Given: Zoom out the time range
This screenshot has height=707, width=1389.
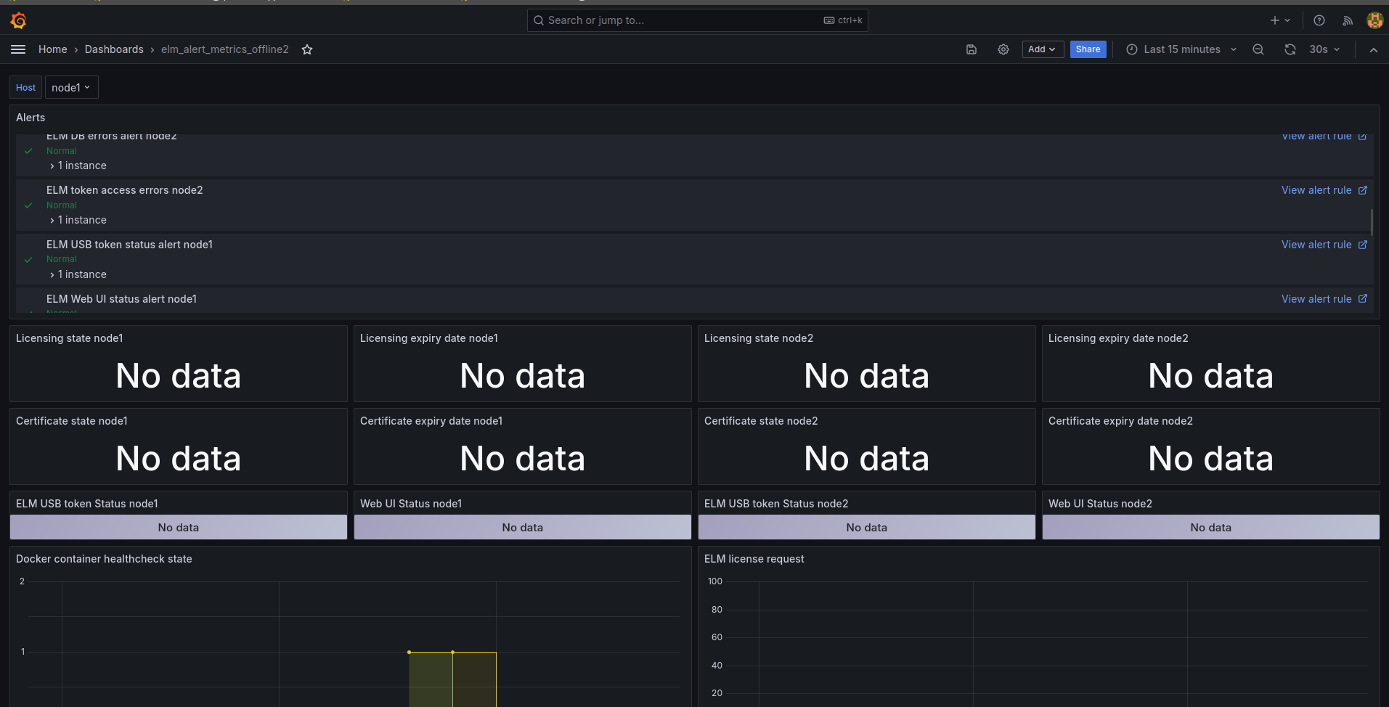Looking at the screenshot, I should click(x=1258, y=49).
